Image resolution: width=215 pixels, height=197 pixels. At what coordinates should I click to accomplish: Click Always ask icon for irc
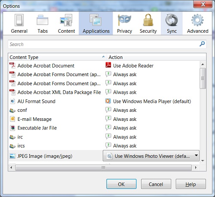click(x=108, y=136)
